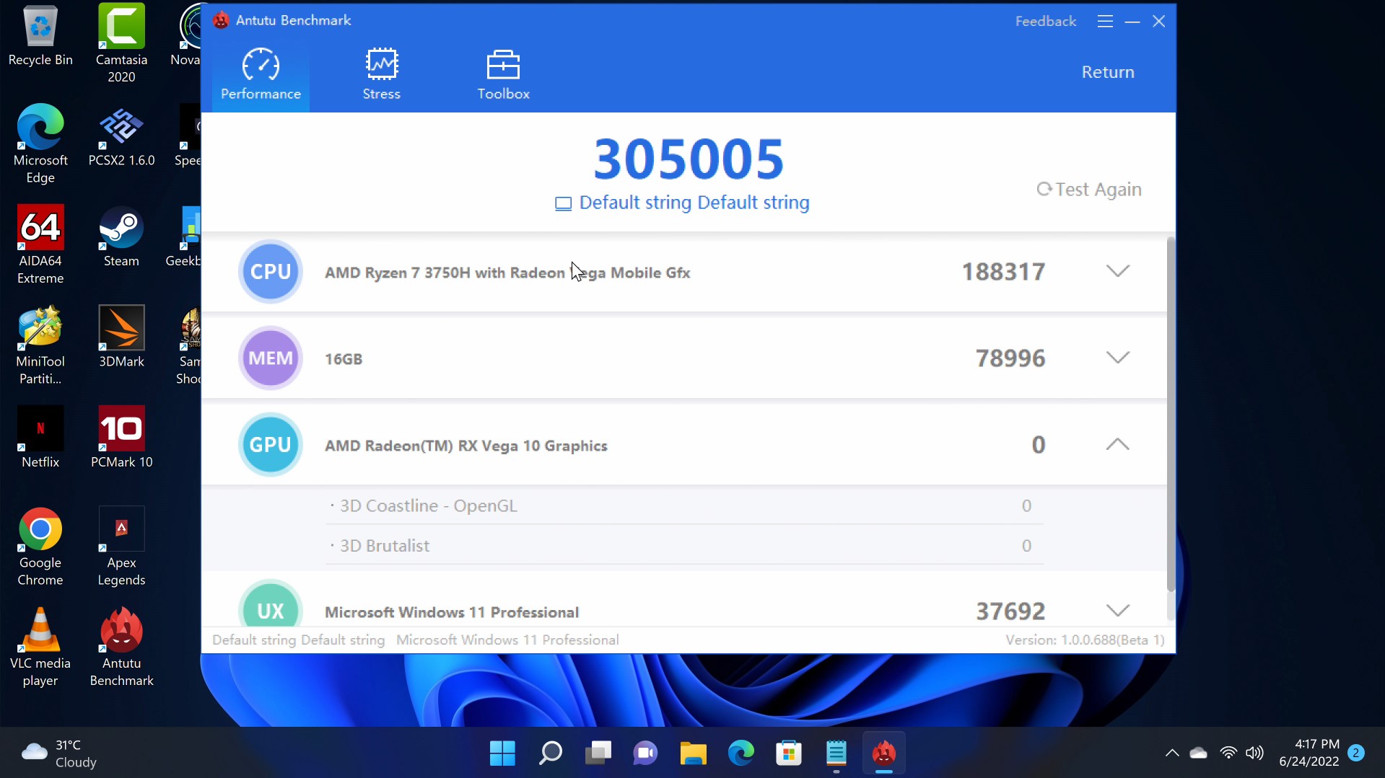Expand the MEM score details chevron
This screenshot has width=1385, height=778.
(x=1117, y=358)
